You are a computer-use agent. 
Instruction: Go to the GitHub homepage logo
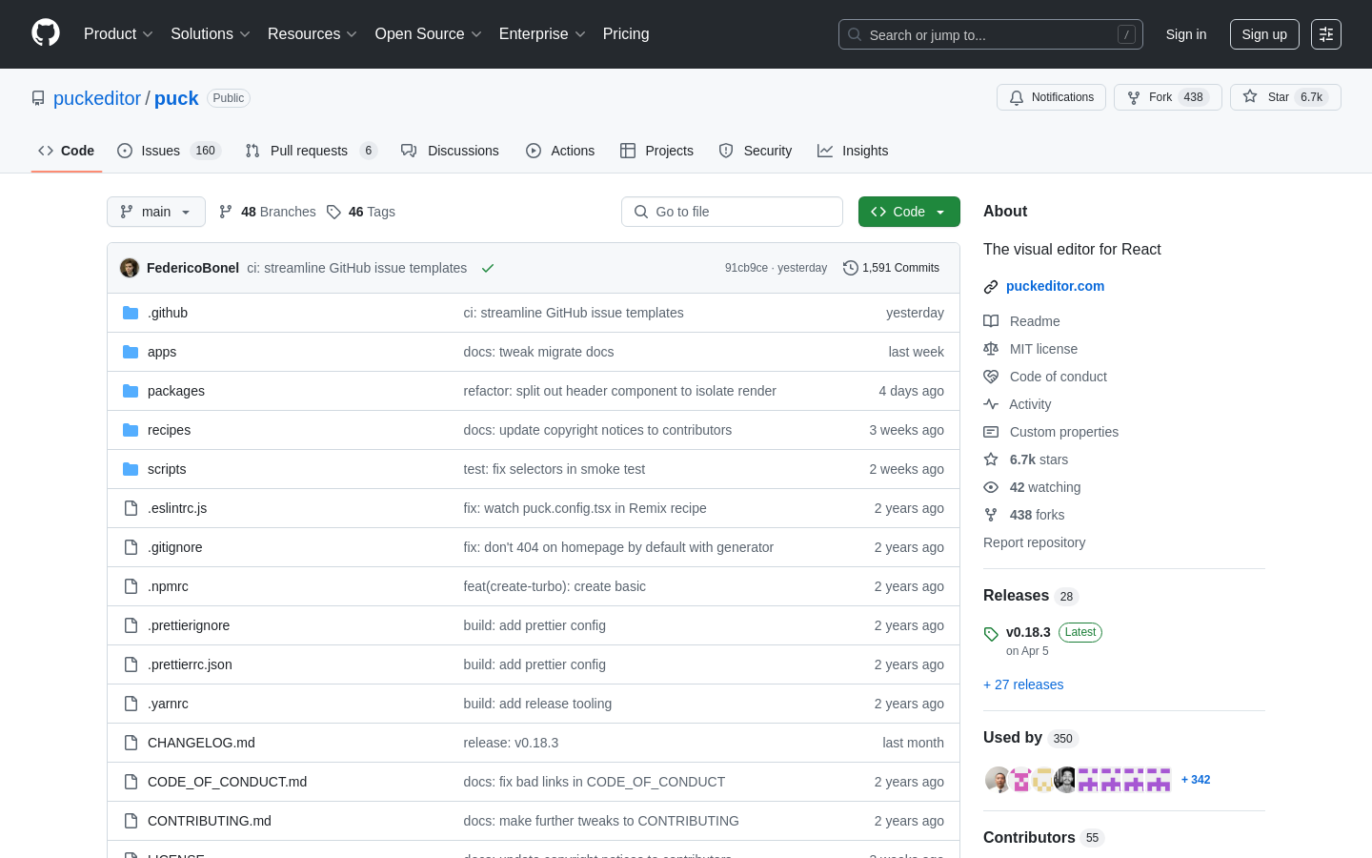46,33
